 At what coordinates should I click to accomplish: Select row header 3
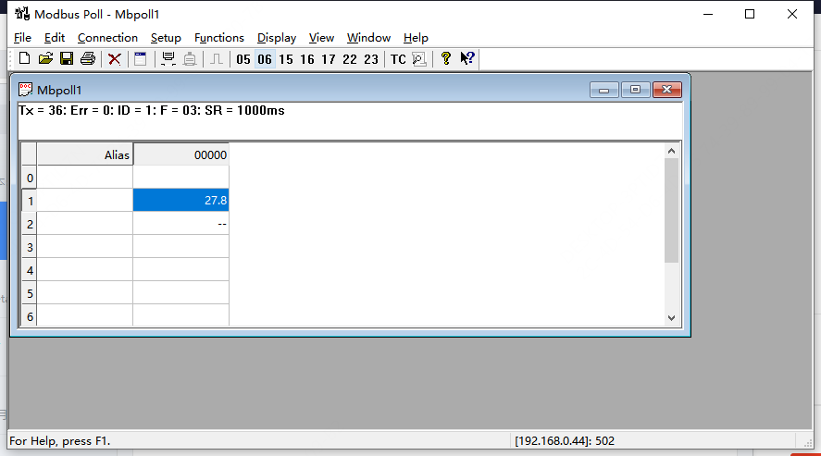(x=30, y=247)
